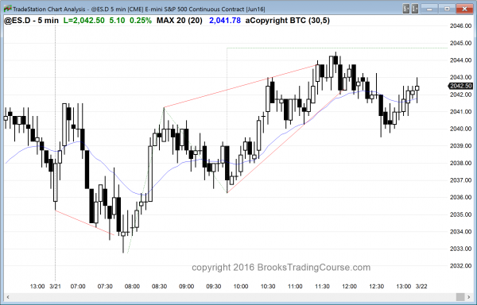The height and width of the screenshot is (305, 477).
Task: Click the 2040.00 price axis label
Action: pyautogui.click(x=460, y=129)
